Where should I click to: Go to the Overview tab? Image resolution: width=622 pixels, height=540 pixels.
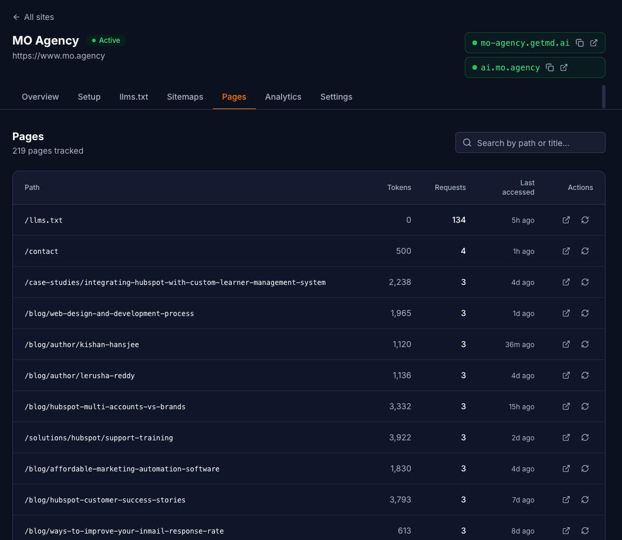[x=40, y=97]
